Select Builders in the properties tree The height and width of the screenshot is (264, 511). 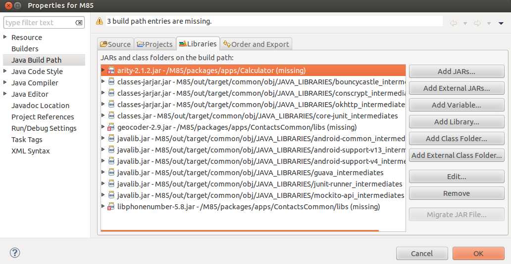click(x=25, y=49)
